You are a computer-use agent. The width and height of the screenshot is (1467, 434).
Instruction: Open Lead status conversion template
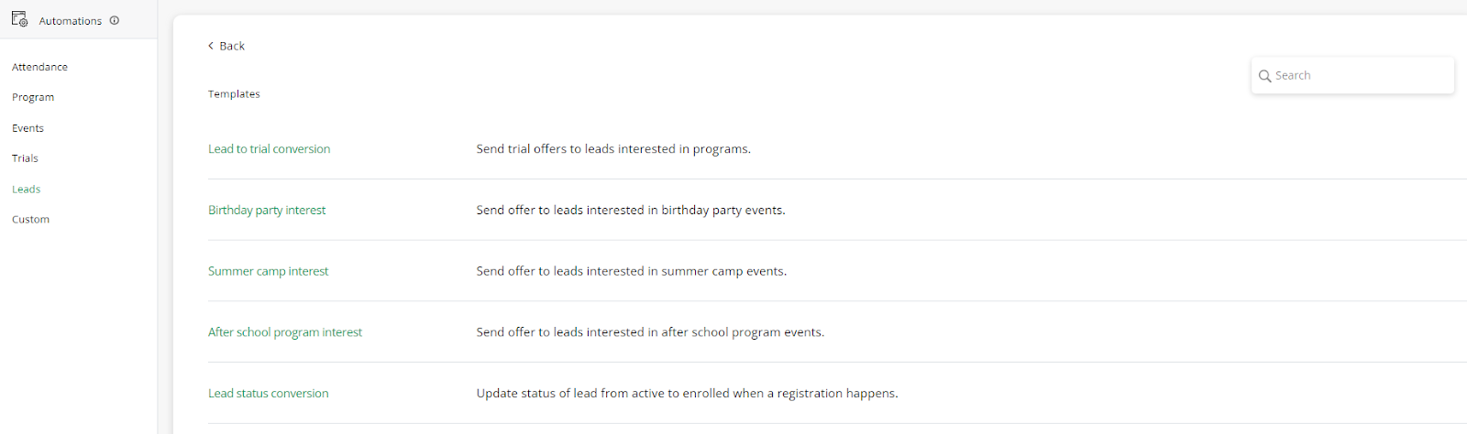click(268, 394)
